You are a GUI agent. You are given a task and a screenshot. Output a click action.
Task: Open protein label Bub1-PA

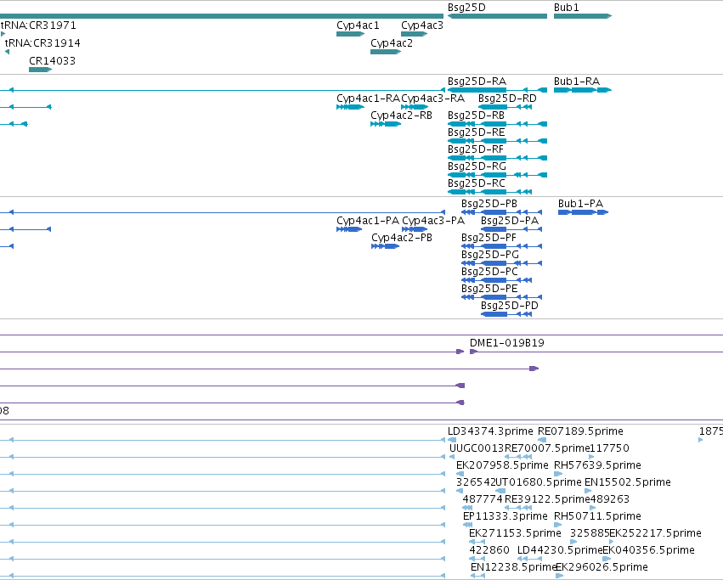[580, 204]
